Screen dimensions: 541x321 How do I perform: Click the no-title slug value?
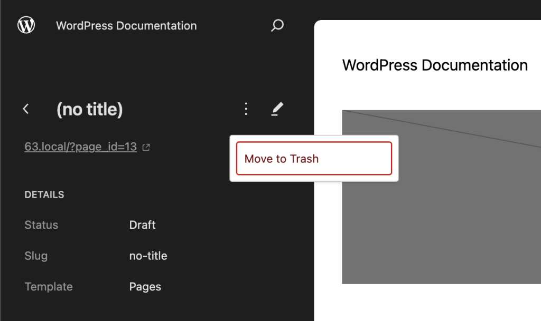148,256
